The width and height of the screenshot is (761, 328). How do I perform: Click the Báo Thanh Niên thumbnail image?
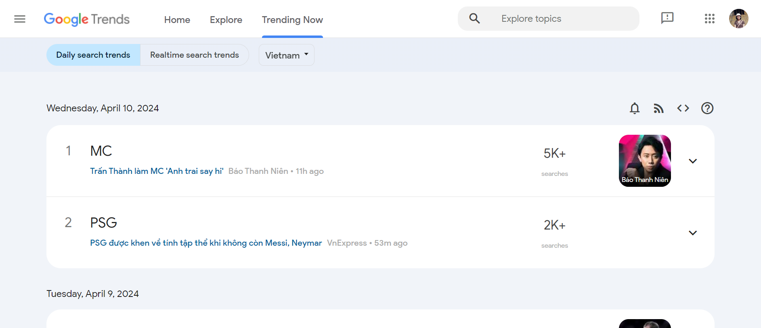pyautogui.click(x=645, y=161)
